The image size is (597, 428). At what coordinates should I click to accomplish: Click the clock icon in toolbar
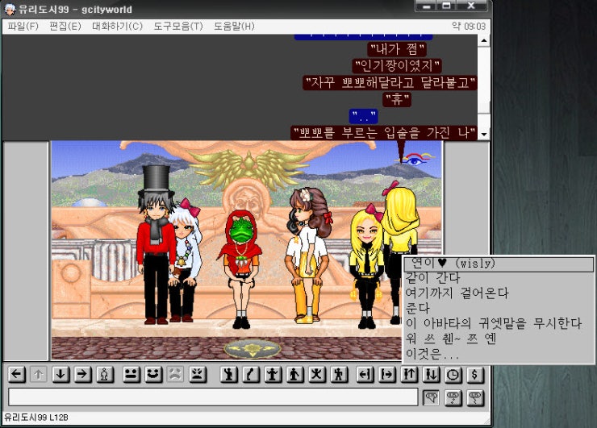tap(453, 374)
